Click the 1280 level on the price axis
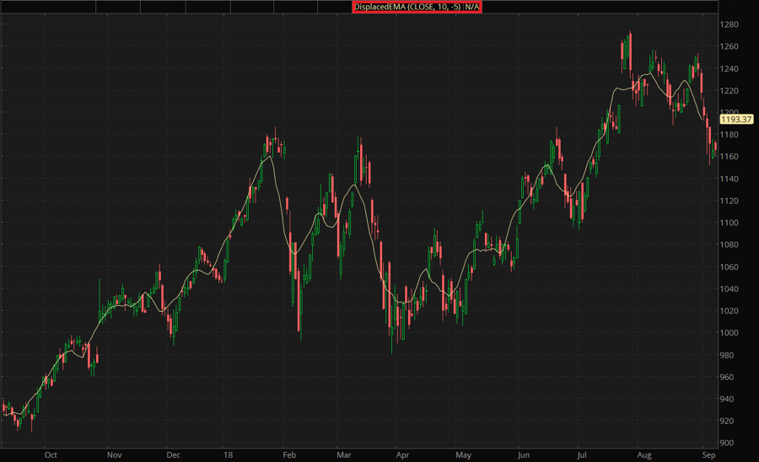Viewport: 759px width, 462px height. tap(732, 24)
